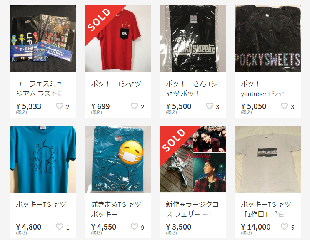Open sold cross feather necklace collage image
The height and width of the screenshot is (240, 310).
point(193,159)
